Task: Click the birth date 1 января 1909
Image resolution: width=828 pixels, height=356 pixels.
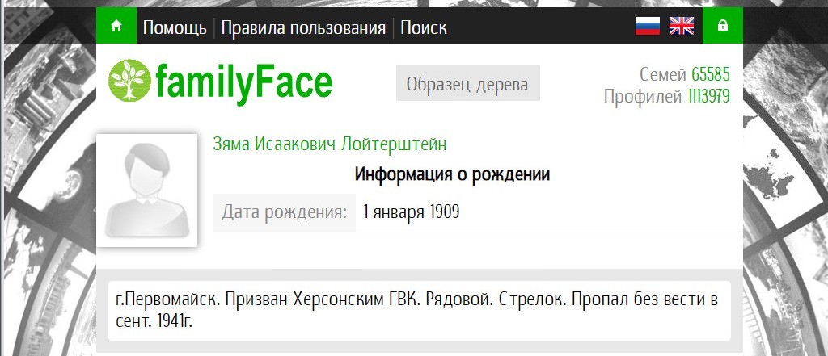Action: point(412,212)
